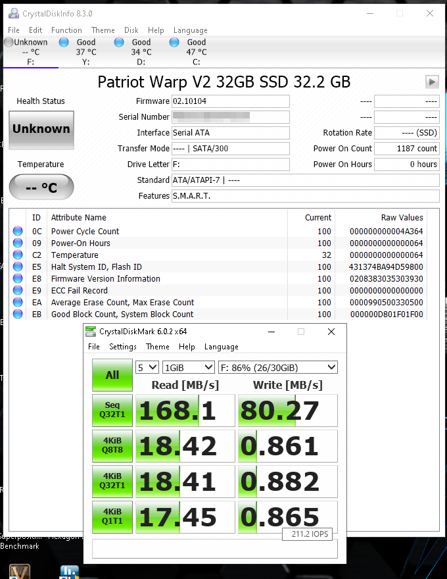Open the Theme menu in CrystalDiskMark
The height and width of the screenshot is (579, 447).
(x=158, y=347)
